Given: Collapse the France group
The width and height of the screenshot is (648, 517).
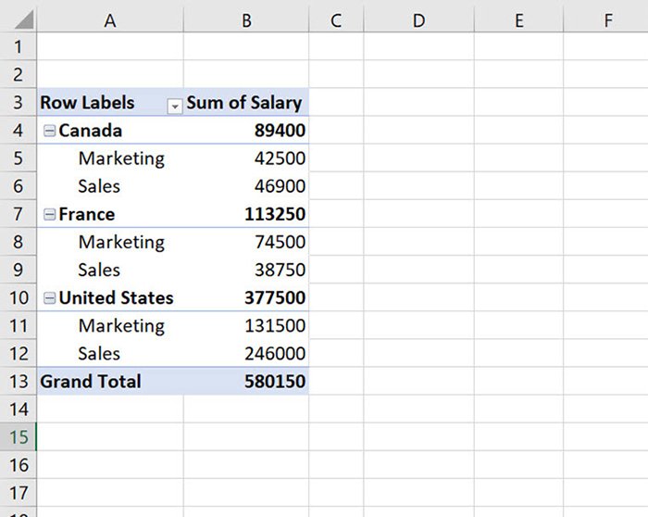Looking at the screenshot, I should pos(49,215).
